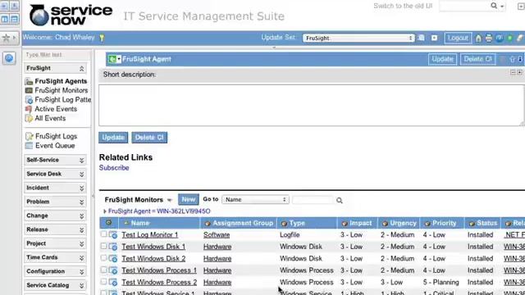Click in the Short description text area
The height and width of the screenshot is (295, 525).
coord(311,106)
